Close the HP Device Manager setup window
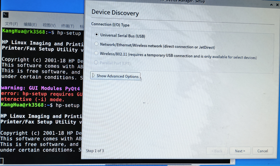The width and height of the screenshot is (280, 166). click(x=277, y=5)
